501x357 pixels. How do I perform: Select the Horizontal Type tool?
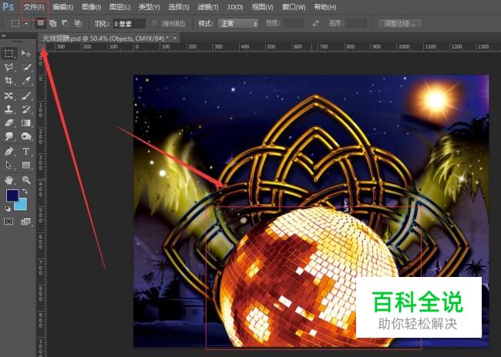tap(26, 152)
